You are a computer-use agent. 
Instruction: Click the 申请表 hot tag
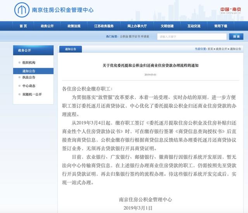[x=145, y=36]
